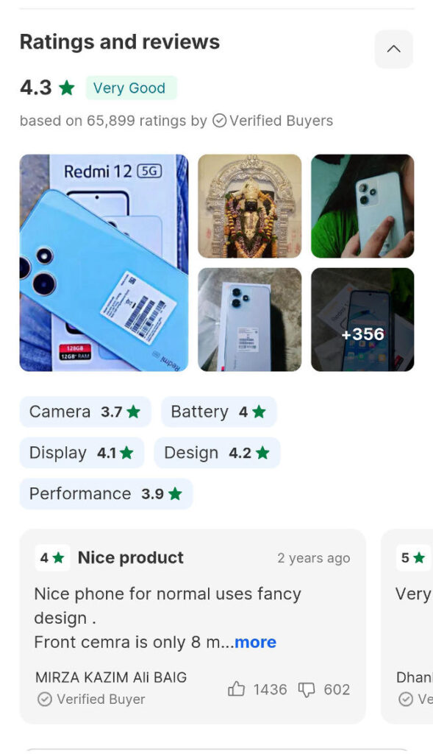This screenshot has width=433, height=754.
Task: Collapse the Ratings and reviews section
Action: click(x=393, y=49)
